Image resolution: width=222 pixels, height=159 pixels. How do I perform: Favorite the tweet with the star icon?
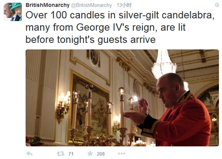pyautogui.click(x=90, y=154)
